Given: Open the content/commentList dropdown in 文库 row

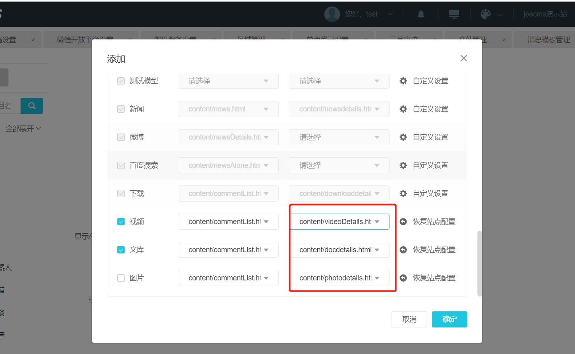Looking at the screenshot, I should pyautogui.click(x=228, y=250).
